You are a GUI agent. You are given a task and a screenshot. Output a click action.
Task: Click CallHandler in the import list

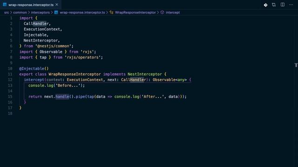click(x=36, y=24)
